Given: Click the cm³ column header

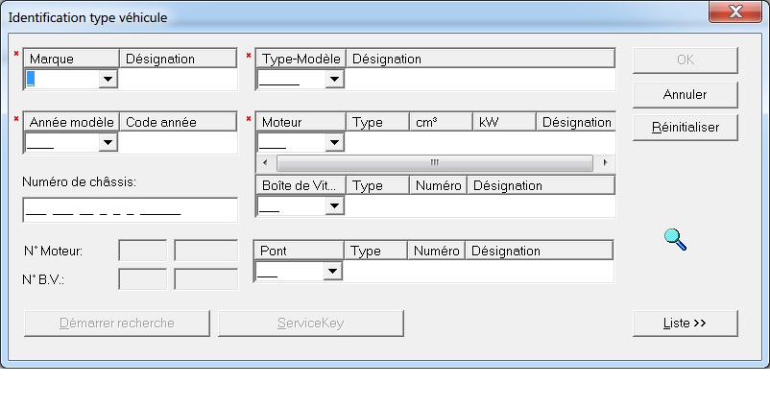Looking at the screenshot, I should pyautogui.click(x=440, y=122).
